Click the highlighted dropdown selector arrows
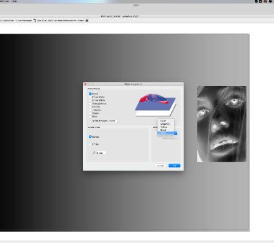 pos(176,133)
